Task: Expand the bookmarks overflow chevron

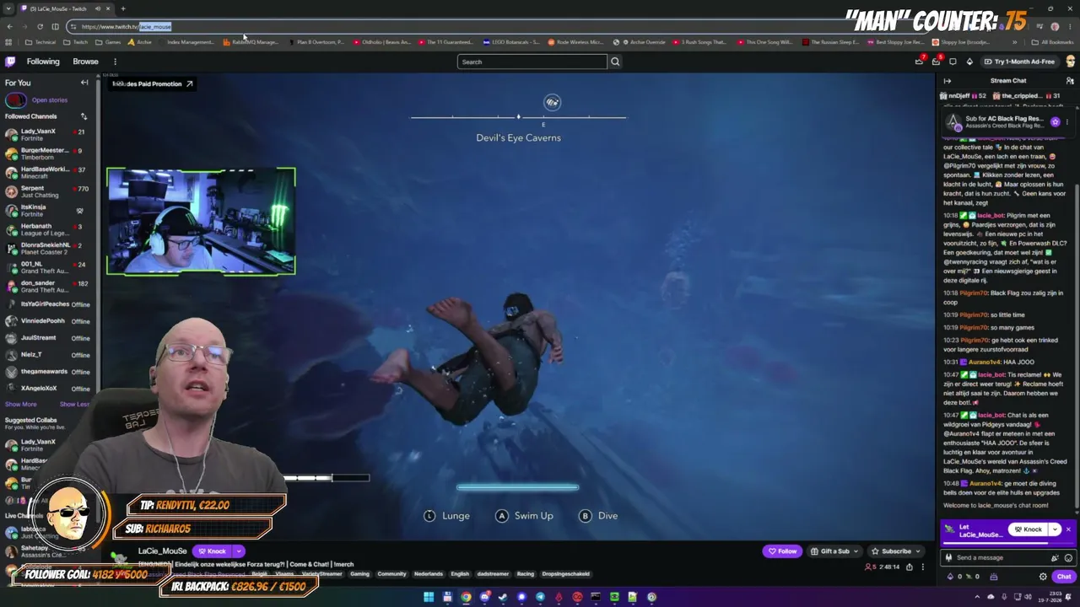Action: click(x=1014, y=42)
